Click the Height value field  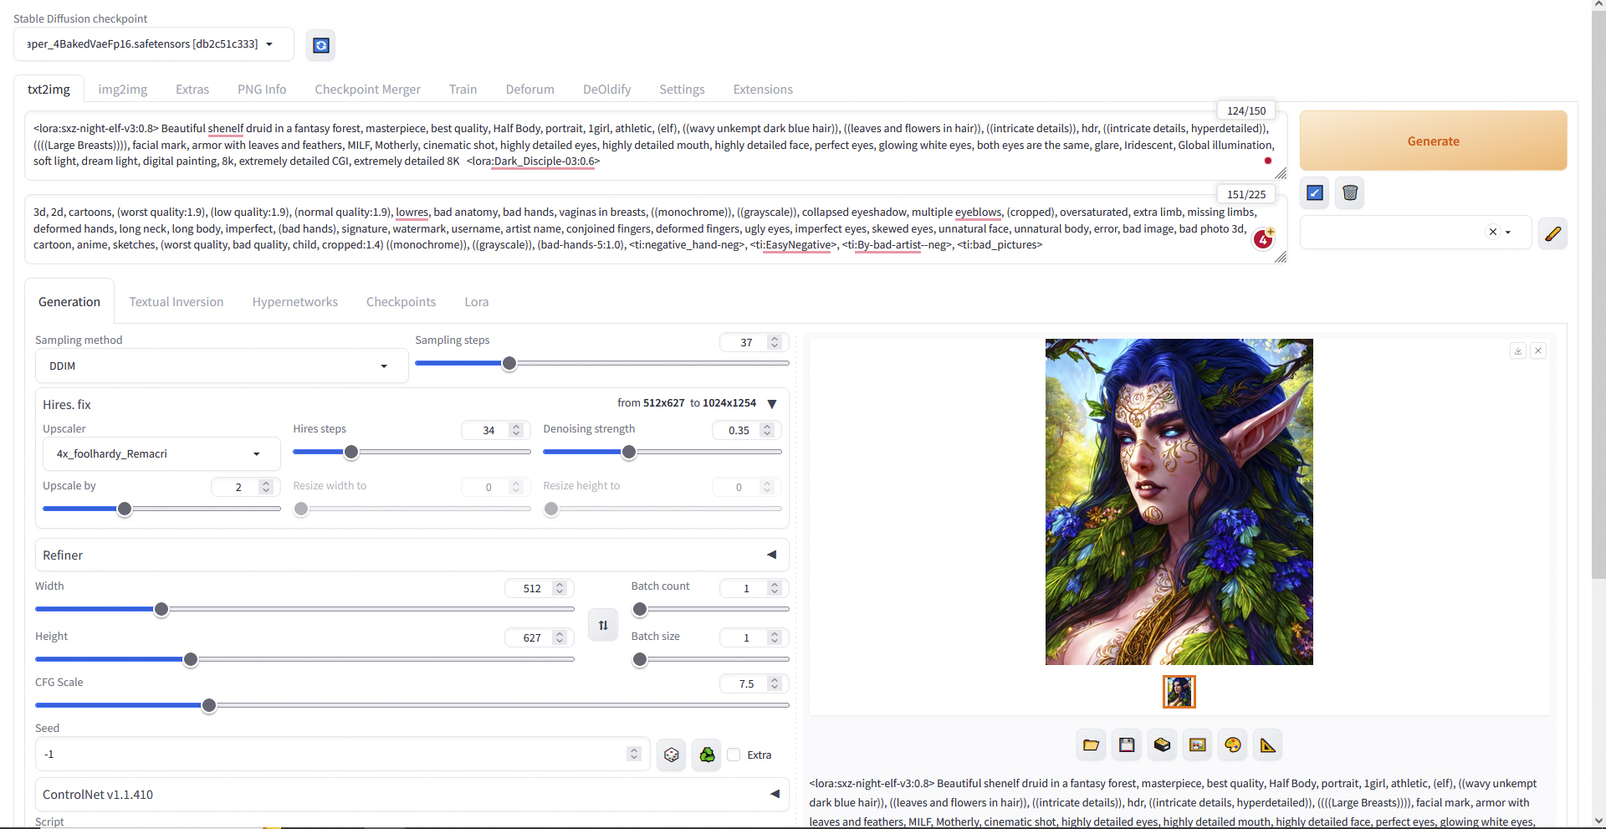click(537, 637)
